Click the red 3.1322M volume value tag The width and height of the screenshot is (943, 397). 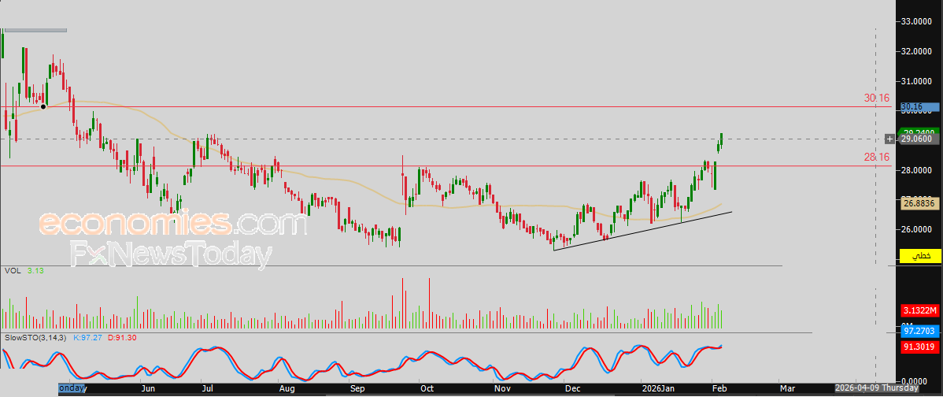pyautogui.click(x=919, y=310)
